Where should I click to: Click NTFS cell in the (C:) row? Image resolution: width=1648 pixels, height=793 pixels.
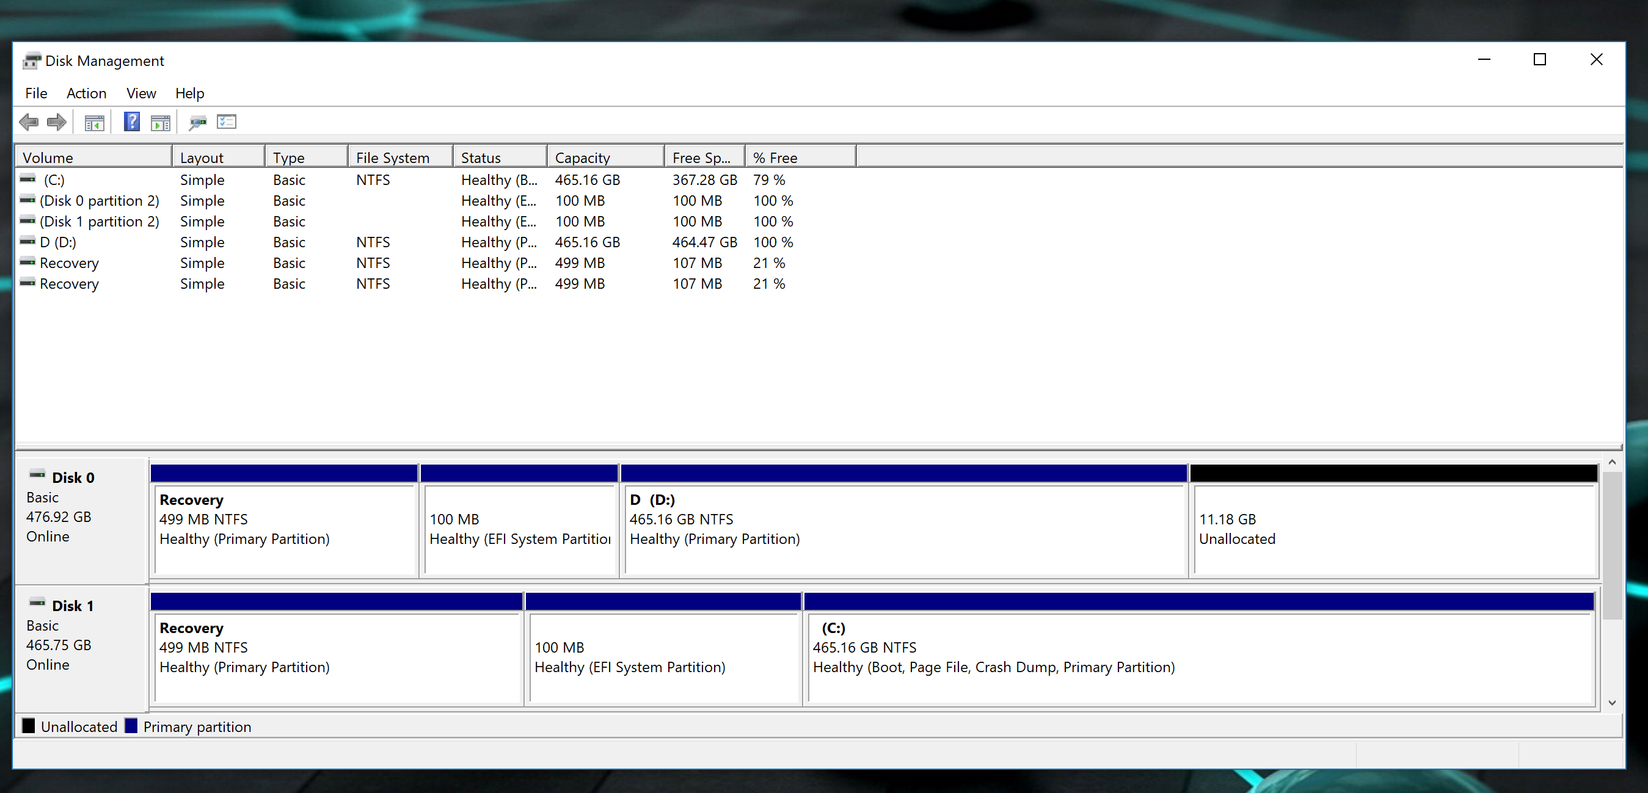click(x=373, y=179)
